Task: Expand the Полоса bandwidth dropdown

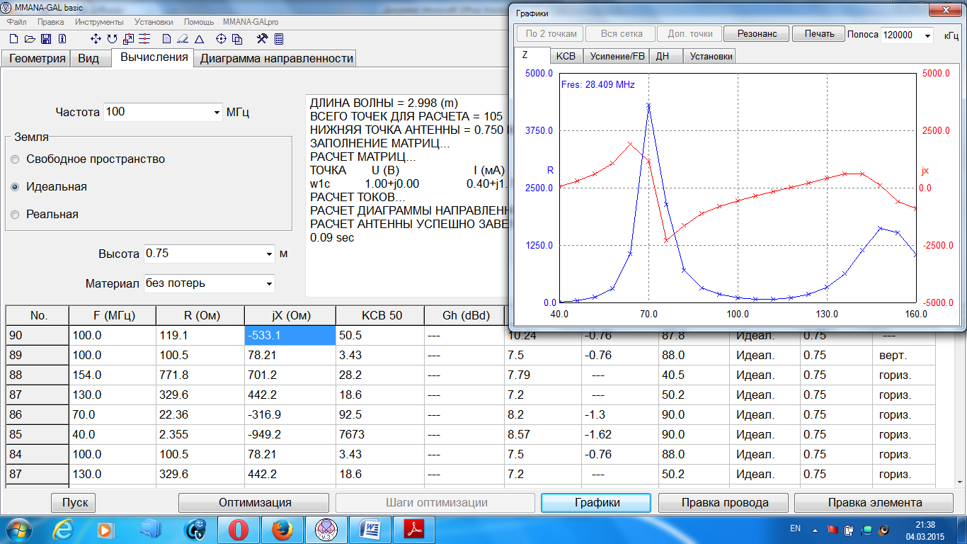Action: click(x=927, y=35)
